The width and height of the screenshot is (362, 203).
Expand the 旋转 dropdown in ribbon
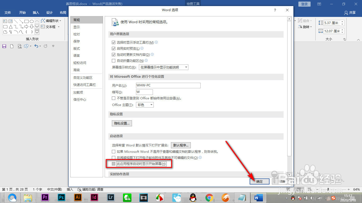[311, 27]
